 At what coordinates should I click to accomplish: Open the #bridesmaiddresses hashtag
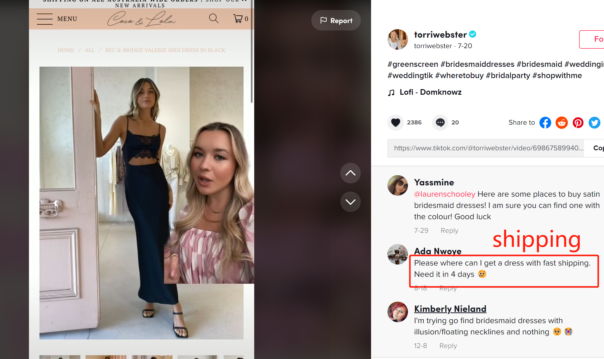tap(477, 64)
